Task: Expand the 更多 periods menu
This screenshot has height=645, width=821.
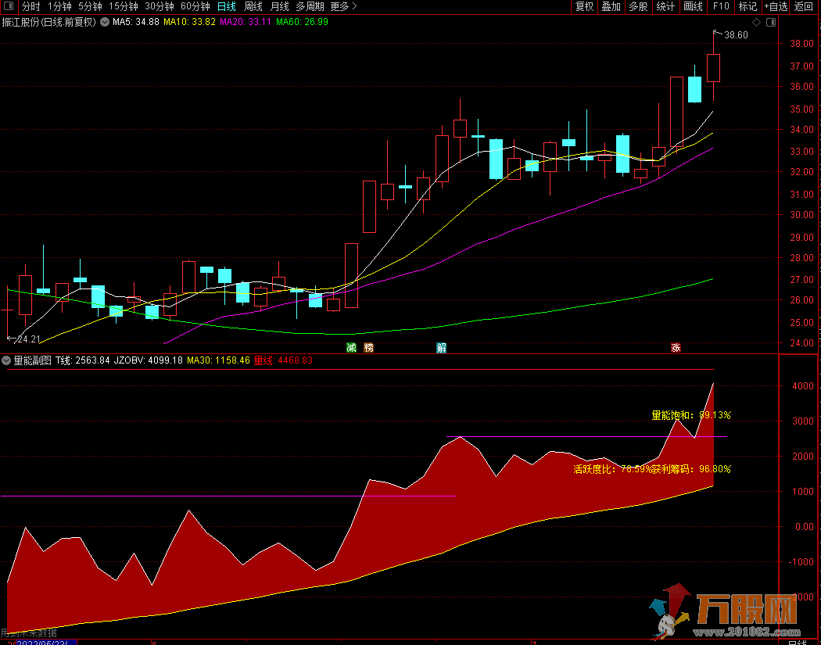Action: coord(344,6)
